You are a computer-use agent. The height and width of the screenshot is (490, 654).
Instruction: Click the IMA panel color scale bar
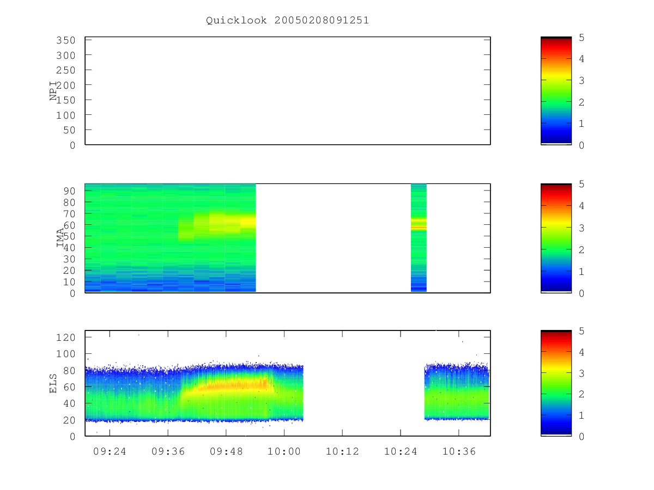(556, 238)
